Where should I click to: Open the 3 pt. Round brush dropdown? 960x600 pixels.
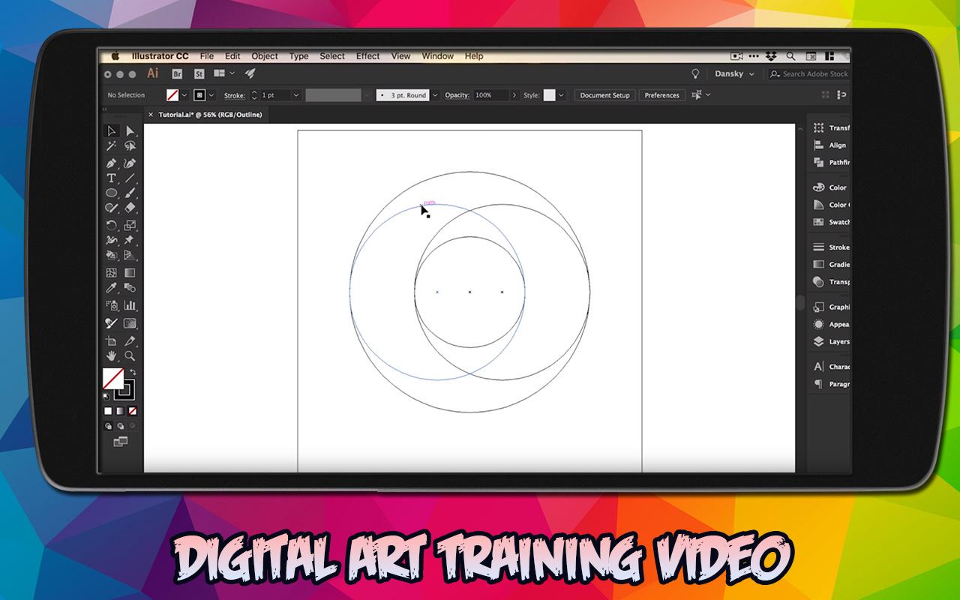(x=435, y=95)
